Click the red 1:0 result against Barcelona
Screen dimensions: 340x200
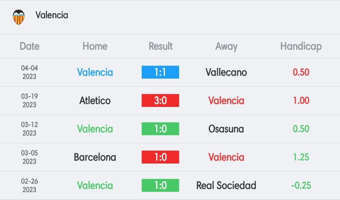(x=160, y=157)
